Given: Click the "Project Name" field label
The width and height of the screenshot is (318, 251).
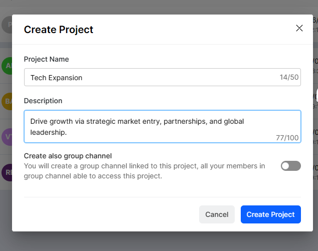Looking at the screenshot, I should click(x=46, y=59).
